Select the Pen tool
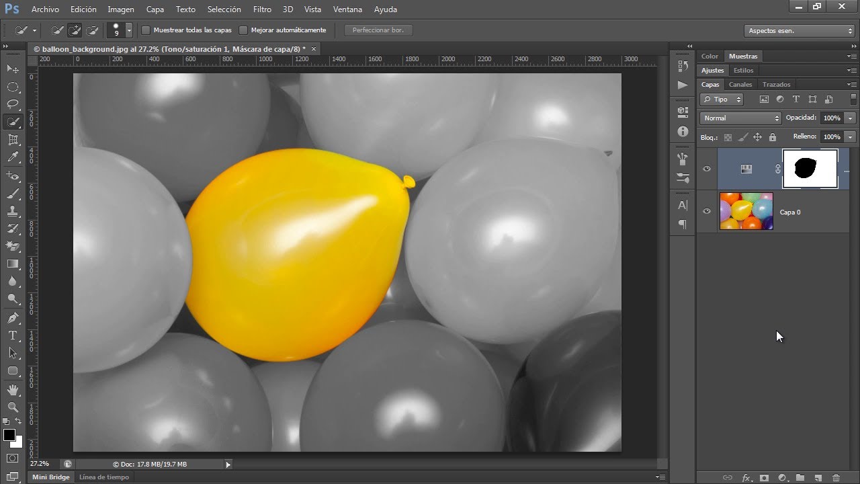Image resolution: width=860 pixels, height=484 pixels. [13, 318]
